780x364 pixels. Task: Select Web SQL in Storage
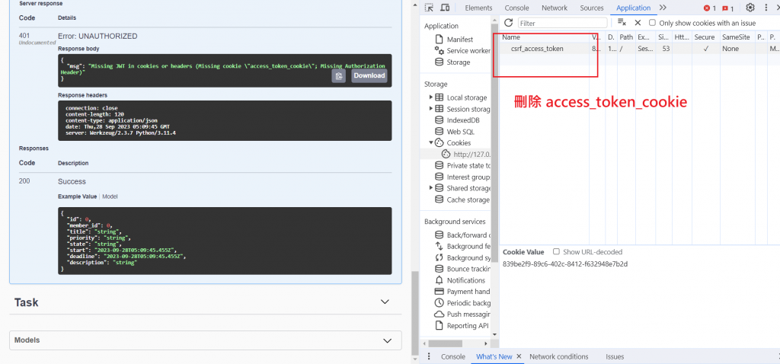point(455,132)
